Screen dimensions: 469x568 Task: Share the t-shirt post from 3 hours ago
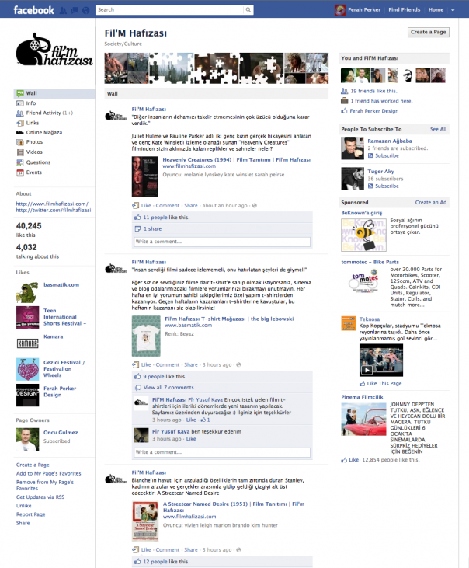tap(191, 364)
